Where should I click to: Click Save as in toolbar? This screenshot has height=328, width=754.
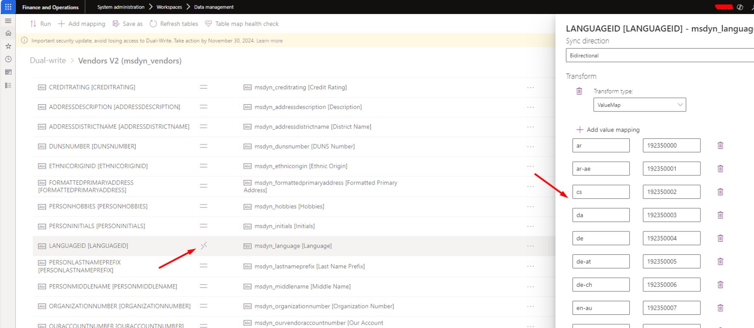[128, 24]
